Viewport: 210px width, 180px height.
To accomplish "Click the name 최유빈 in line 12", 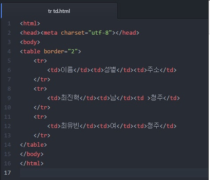I will (70, 126).
